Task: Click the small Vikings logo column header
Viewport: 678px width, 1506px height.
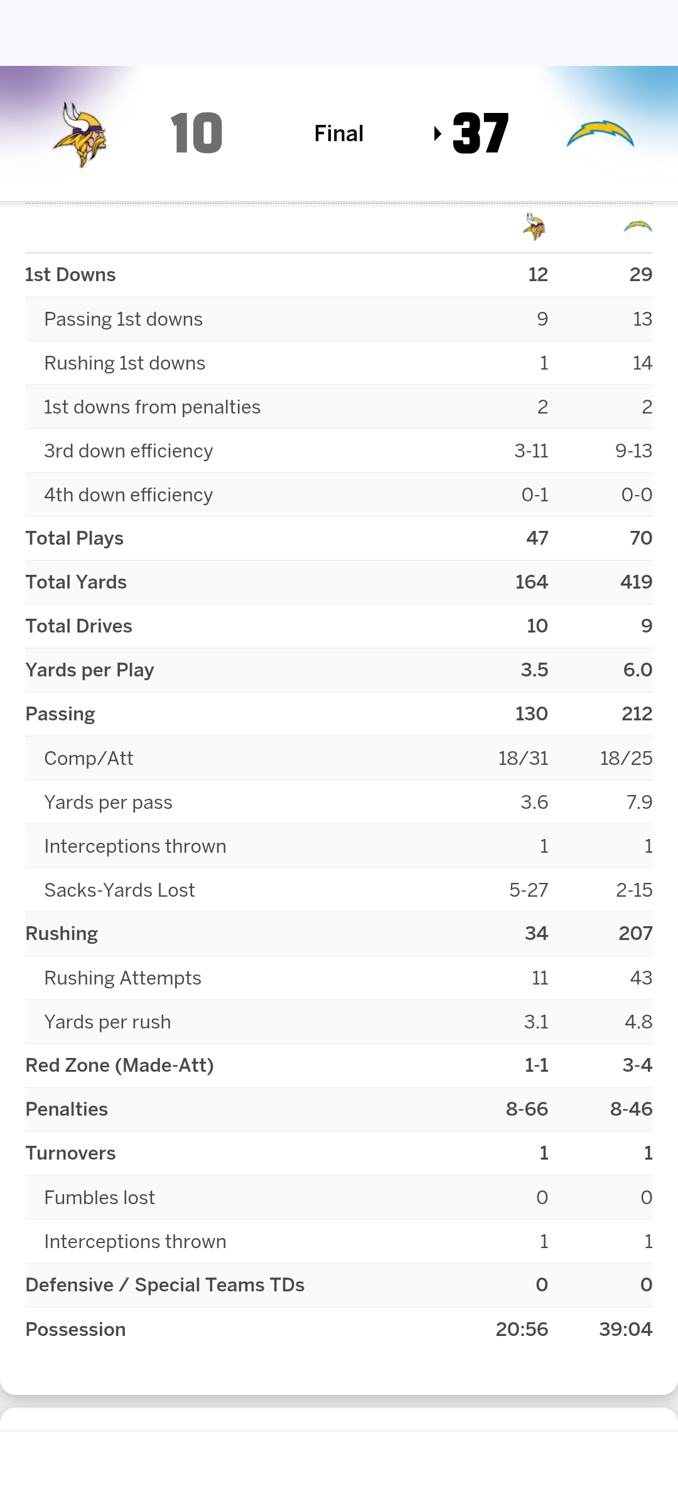Action: coord(534,227)
